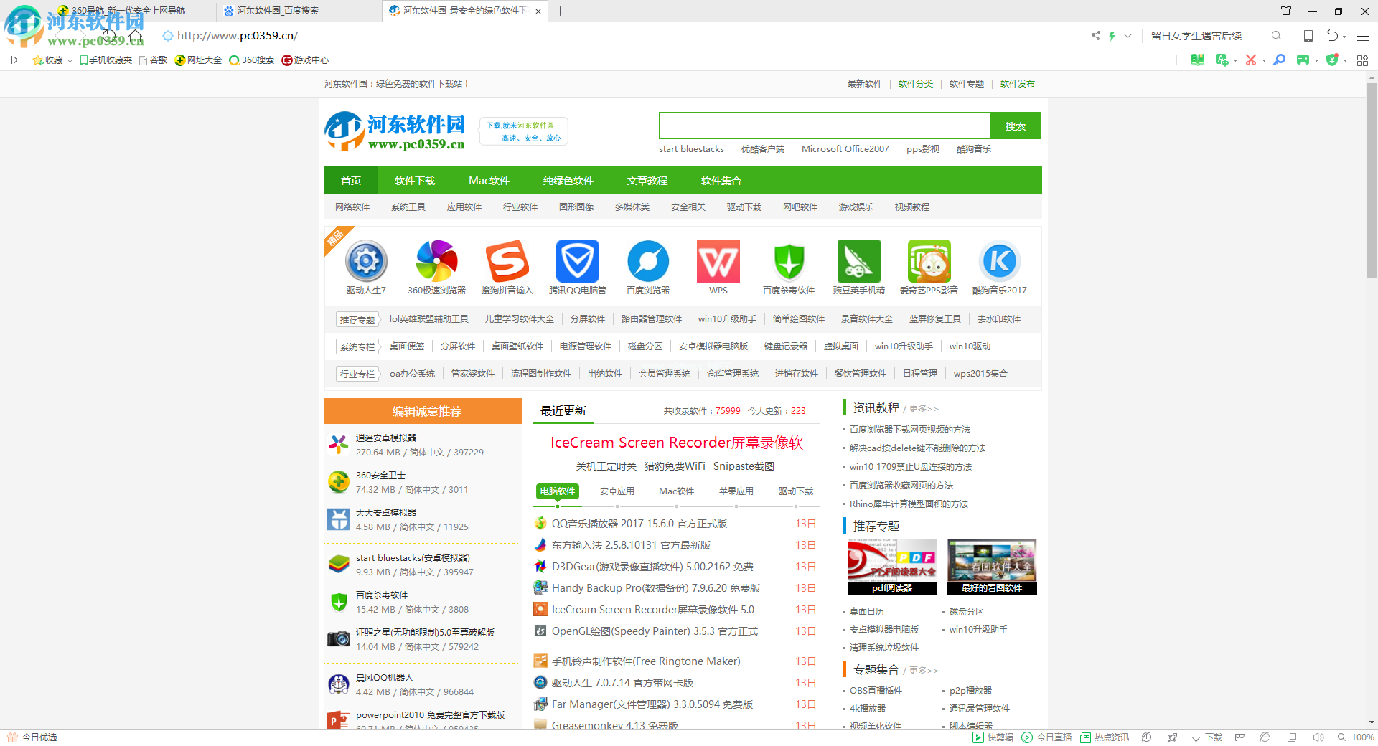
Task: Click 腾讯QQ电脑管 shield icon
Action: [578, 261]
